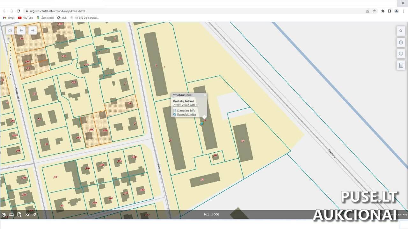Open the XY coordinates tool
Screen dimensions: 408x229
tap(27, 215)
